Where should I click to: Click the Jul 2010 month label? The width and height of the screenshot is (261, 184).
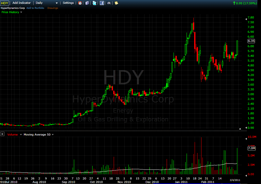(12, 182)
